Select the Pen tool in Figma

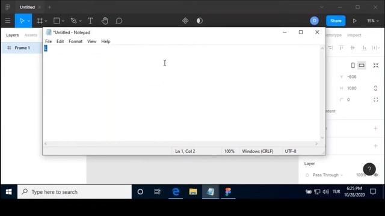tap(73, 21)
